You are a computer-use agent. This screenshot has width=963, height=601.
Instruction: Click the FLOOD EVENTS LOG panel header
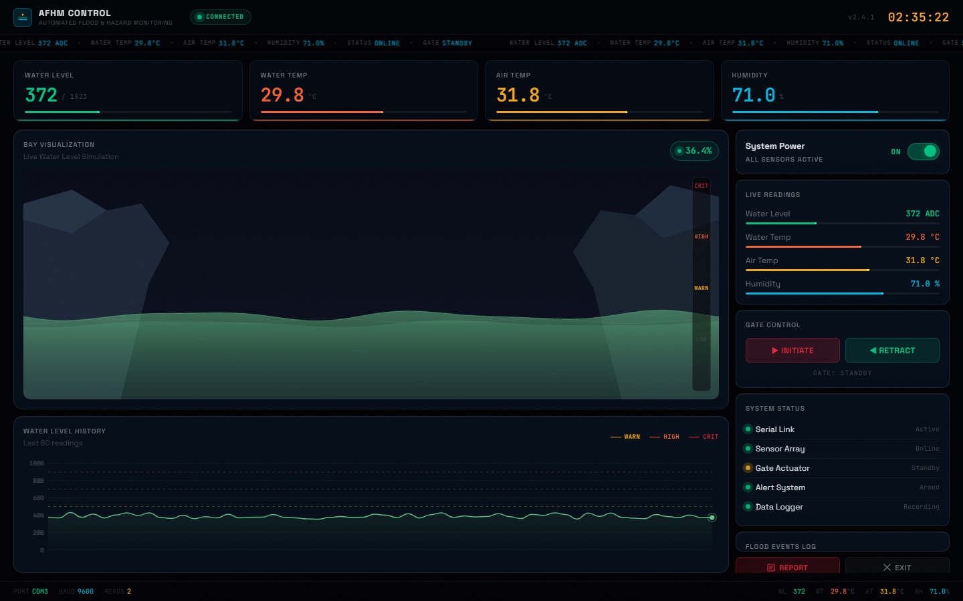point(780,546)
